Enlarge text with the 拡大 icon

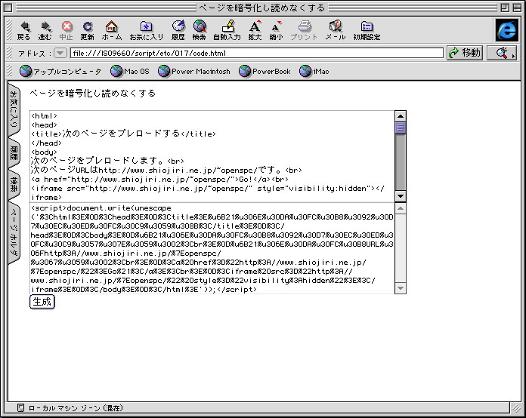(x=255, y=30)
